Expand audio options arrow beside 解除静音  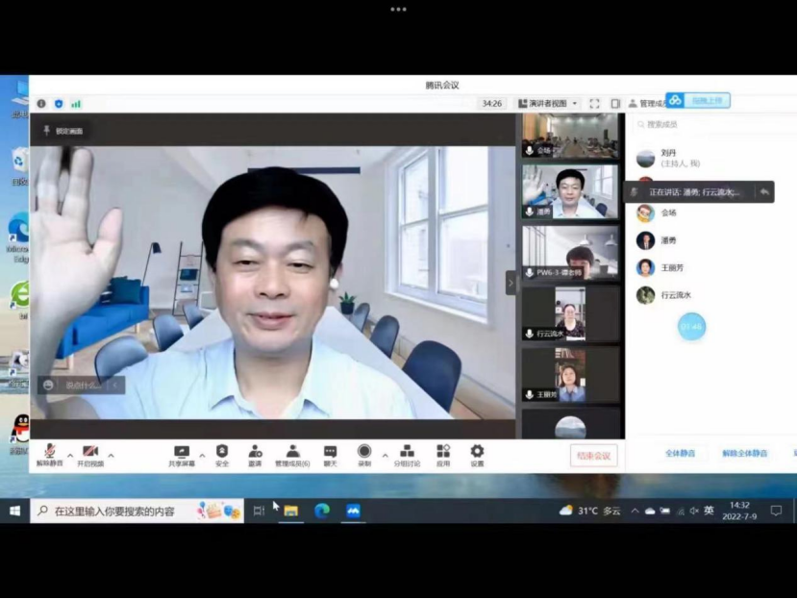(70, 455)
